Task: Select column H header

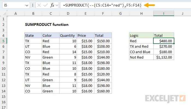Action: pos(141,13)
